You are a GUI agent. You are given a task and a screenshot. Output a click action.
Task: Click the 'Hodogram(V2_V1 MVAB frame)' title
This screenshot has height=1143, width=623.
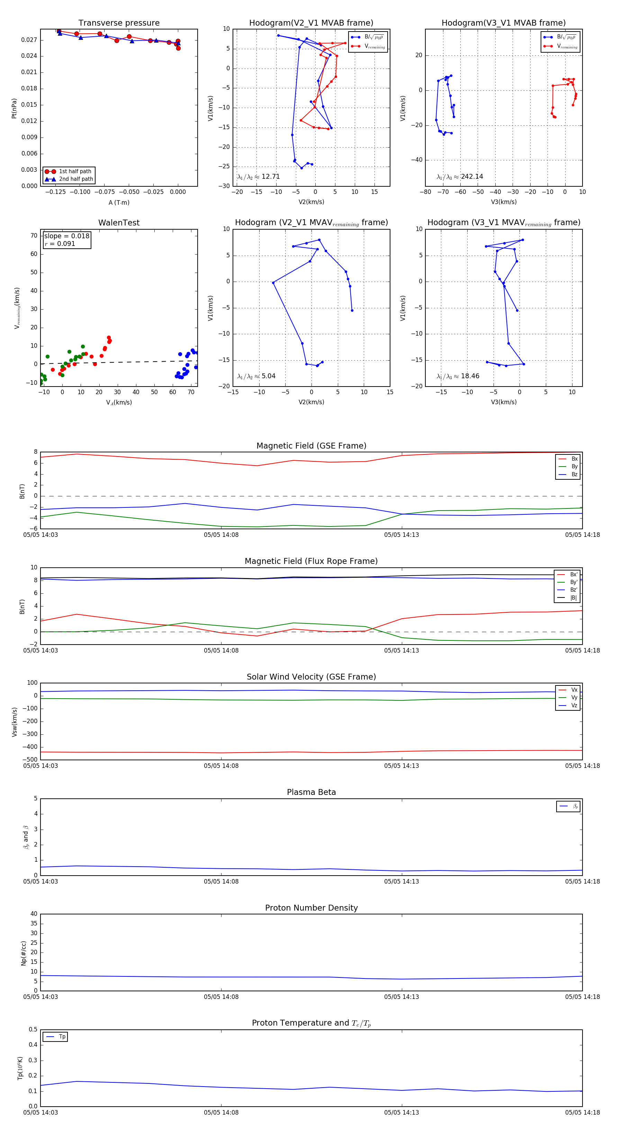coord(311,23)
